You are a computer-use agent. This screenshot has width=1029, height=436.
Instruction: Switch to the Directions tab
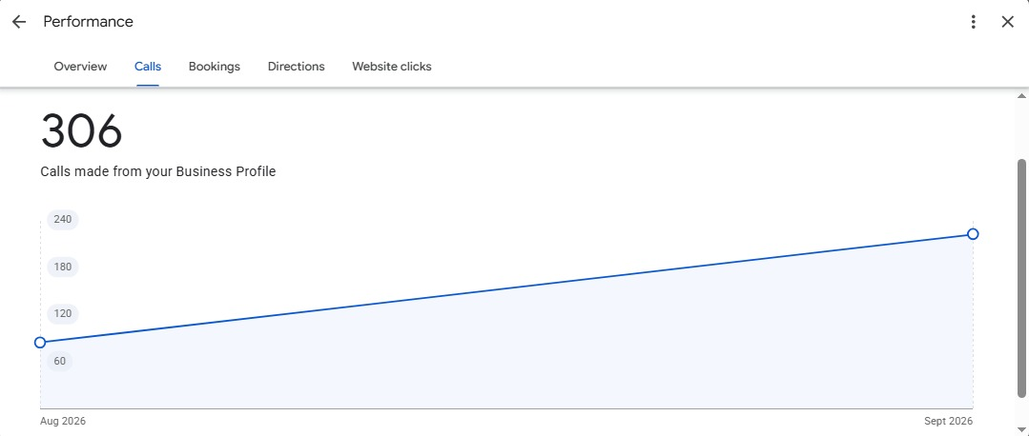296,66
